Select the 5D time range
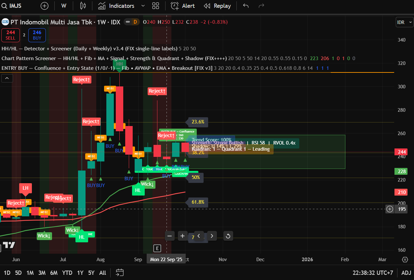The width and height of the screenshot is (414, 280). click(18, 273)
